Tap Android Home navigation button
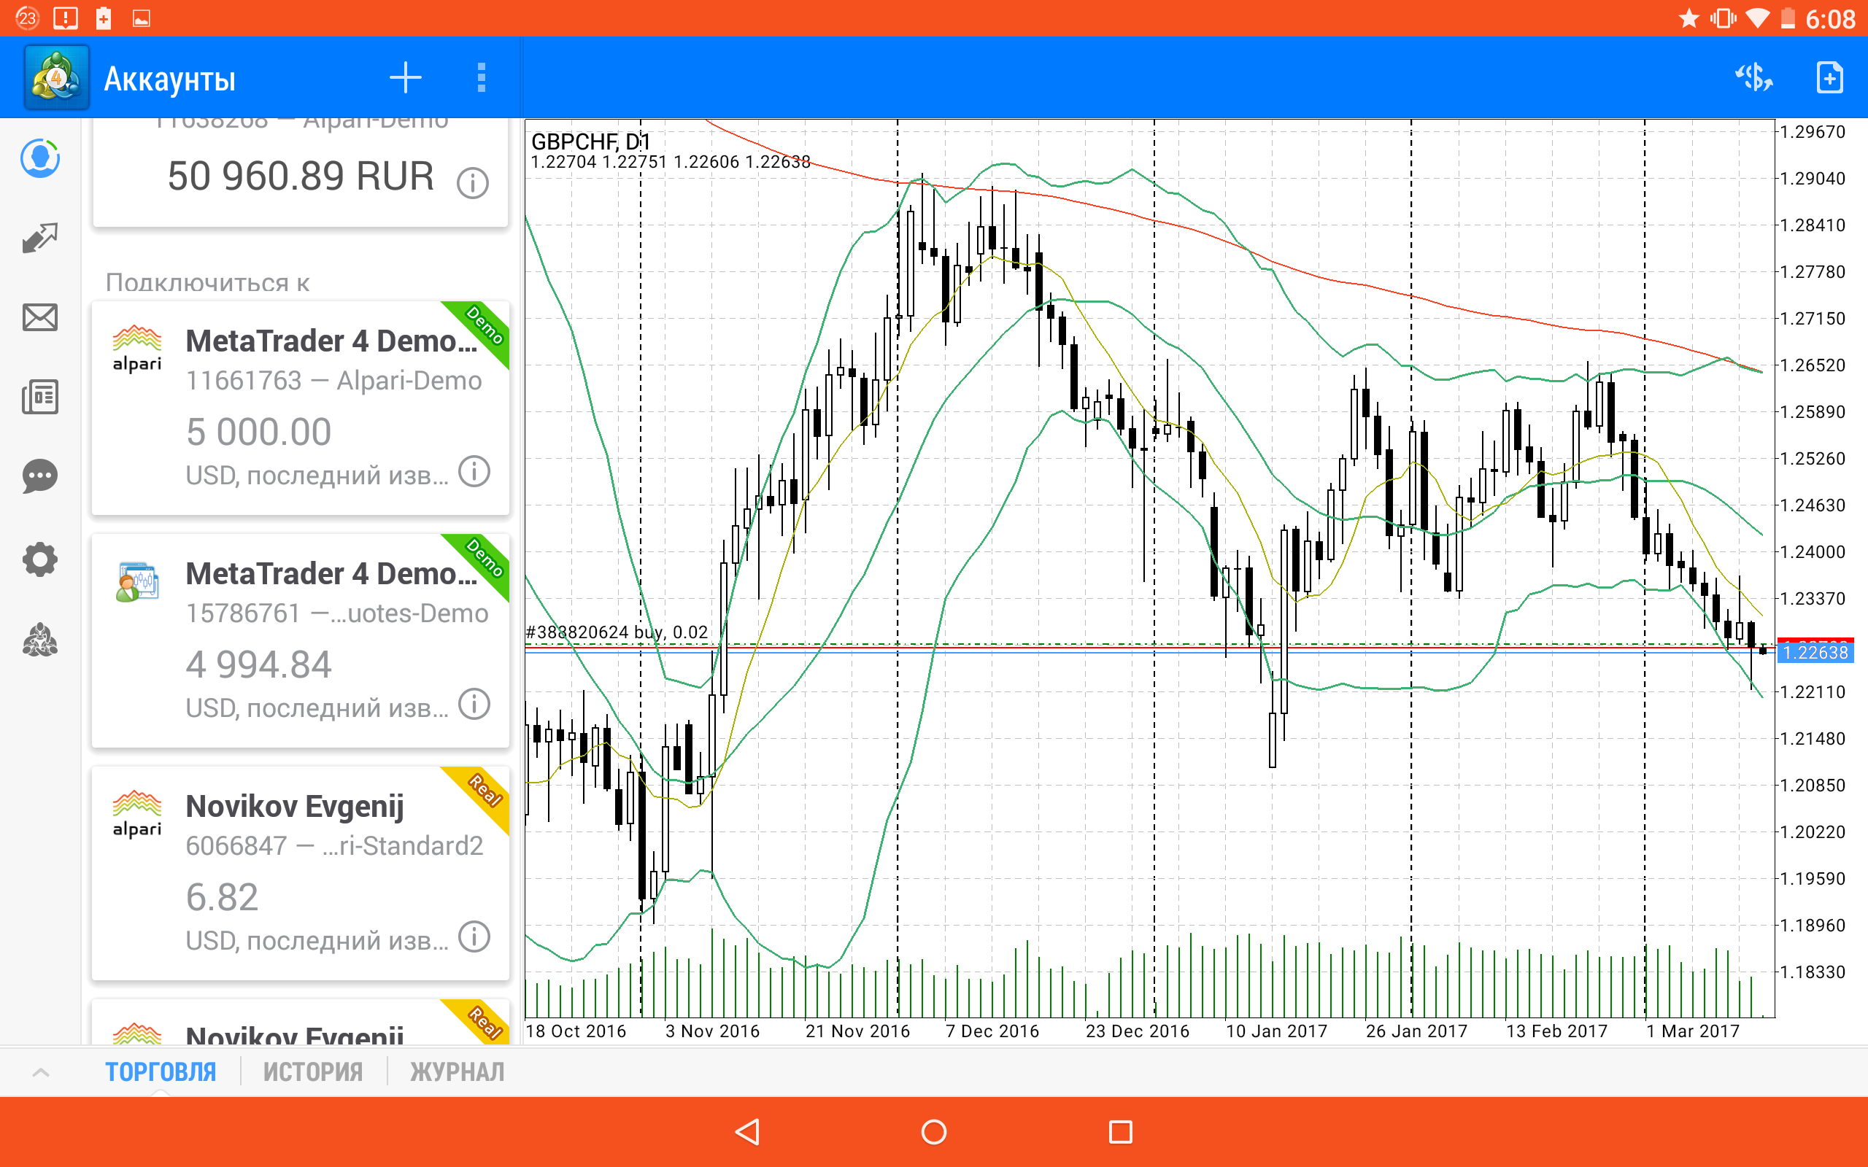Image resolution: width=1868 pixels, height=1167 pixels. [934, 1131]
